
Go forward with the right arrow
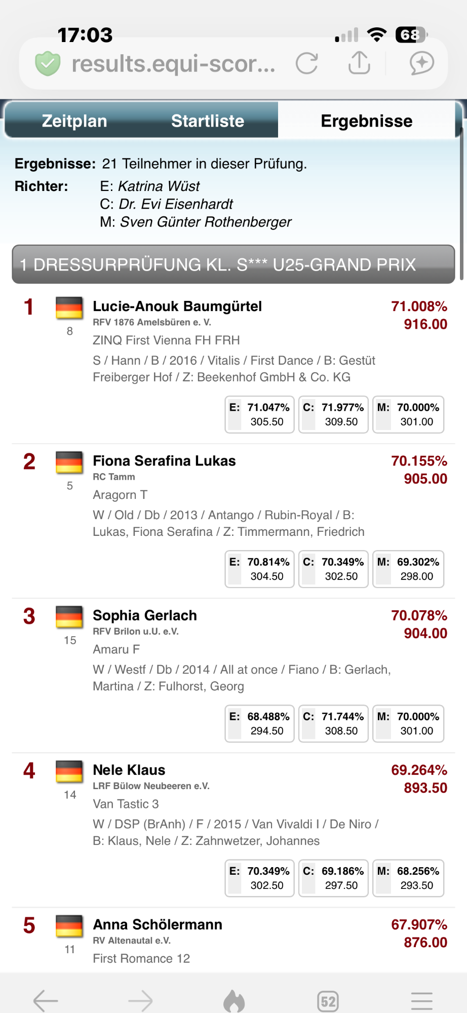click(x=140, y=1000)
